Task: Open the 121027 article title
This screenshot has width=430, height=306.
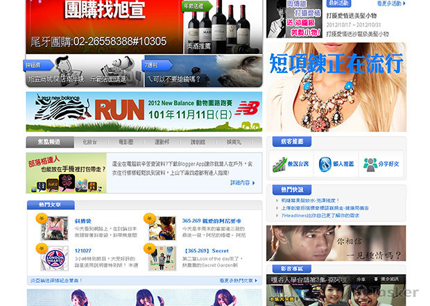Action: click(x=83, y=251)
